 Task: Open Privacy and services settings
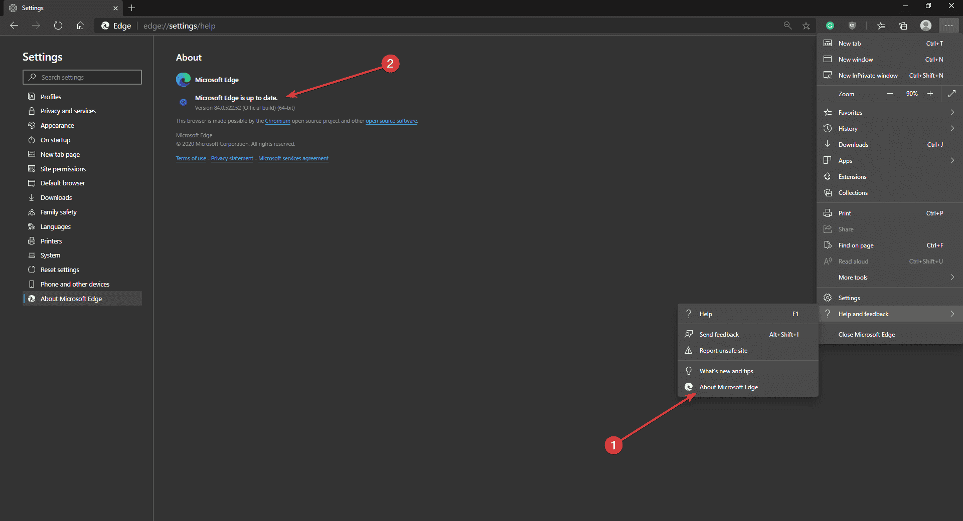[68, 111]
